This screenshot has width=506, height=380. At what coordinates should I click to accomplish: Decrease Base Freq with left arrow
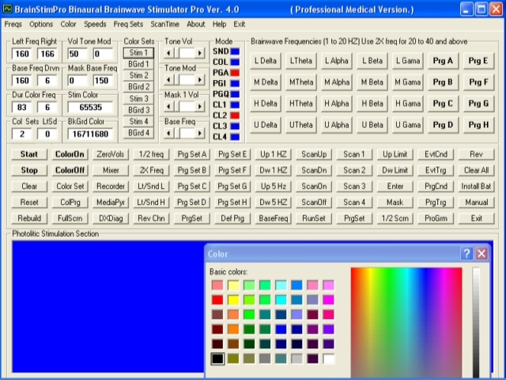tap(168, 133)
